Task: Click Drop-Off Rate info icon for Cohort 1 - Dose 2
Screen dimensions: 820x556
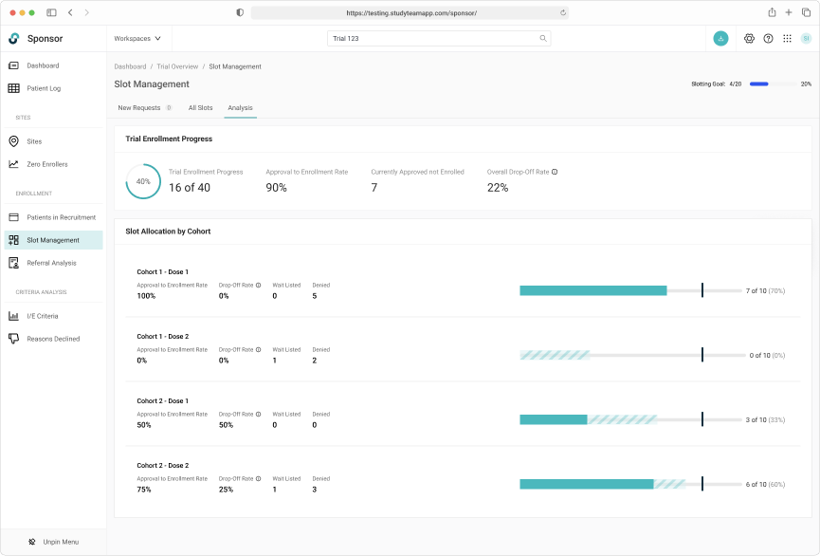Action: [x=259, y=350]
